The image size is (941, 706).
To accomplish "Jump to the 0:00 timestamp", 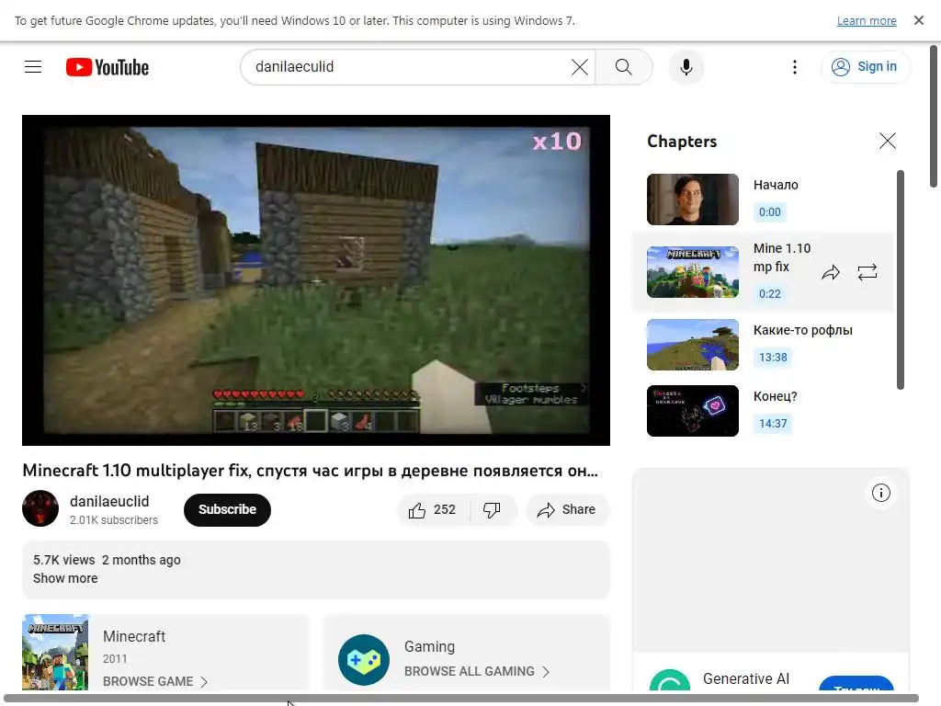I will coord(769,212).
